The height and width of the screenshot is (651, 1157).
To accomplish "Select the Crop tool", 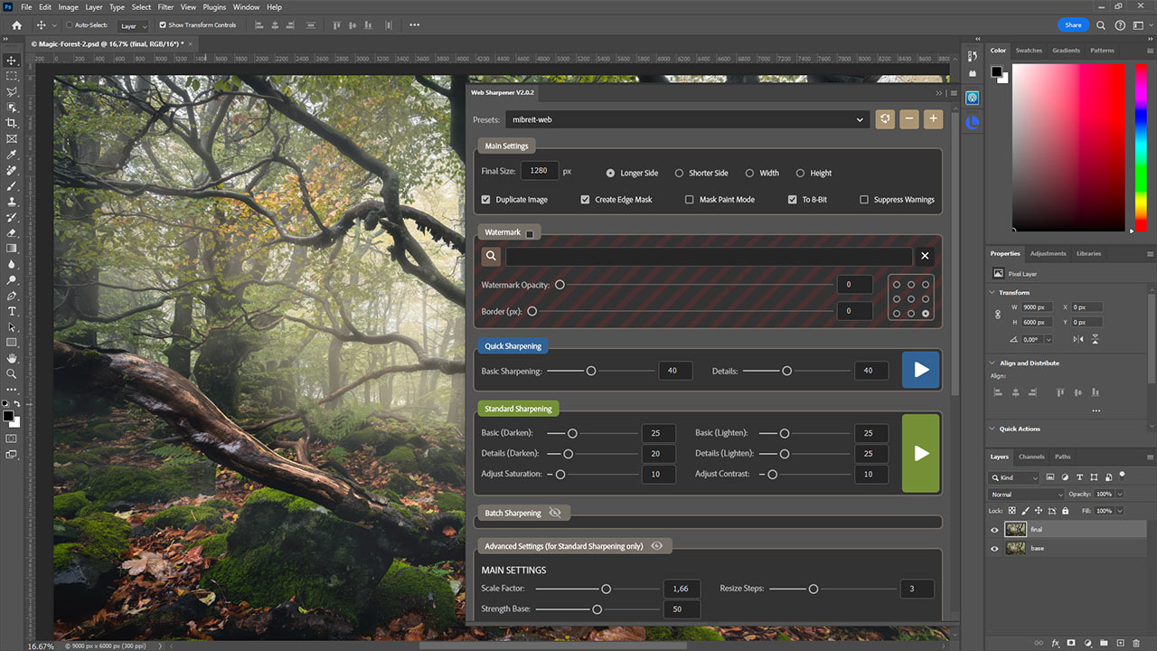I will click(11, 123).
